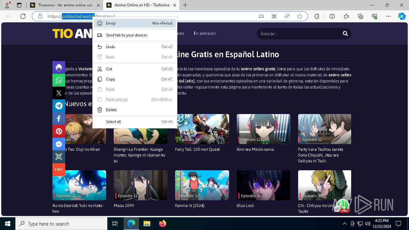Open the En emisión nav link

pos(204,33)
